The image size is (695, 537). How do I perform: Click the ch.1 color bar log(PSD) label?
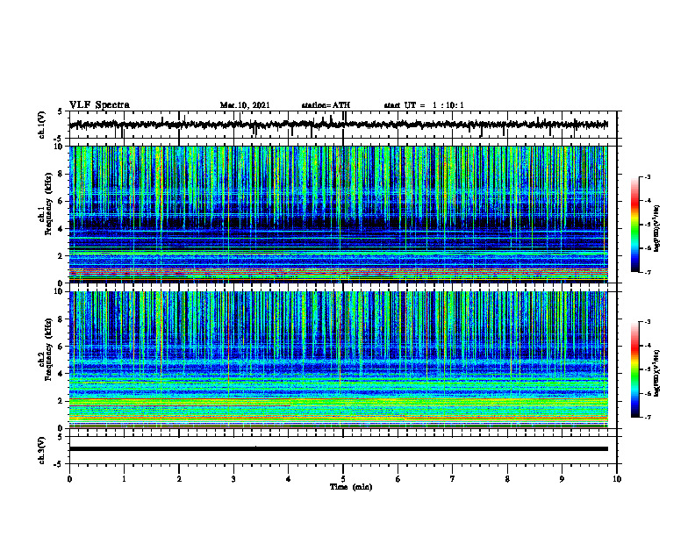(x=656, y=228)
